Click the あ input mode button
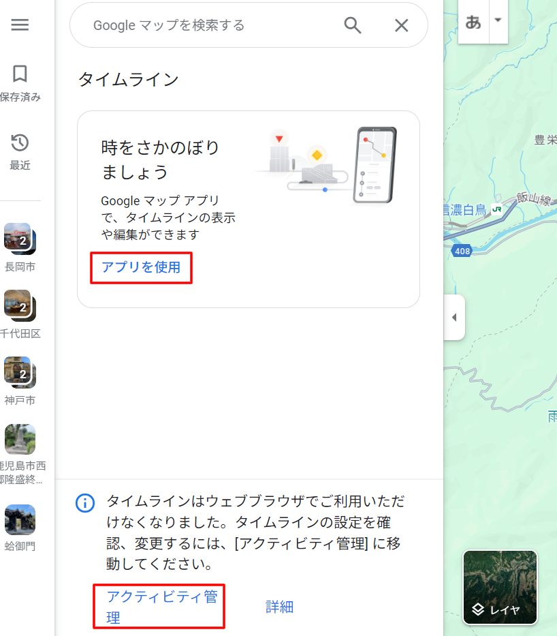 pyautogui.click(x=473, y=22)
